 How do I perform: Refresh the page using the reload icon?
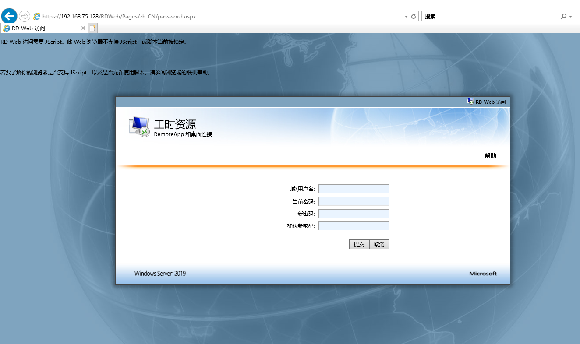pyautogui.click(x=413, y=16)
